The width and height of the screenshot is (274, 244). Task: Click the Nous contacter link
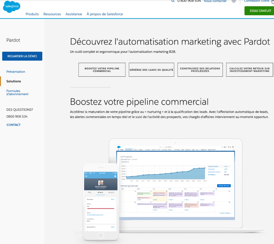[215, 1]
